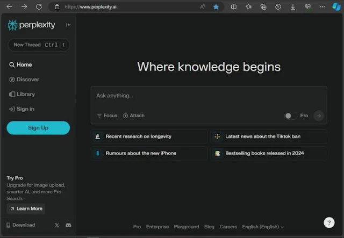Open the Favorites list icon
Viewport: 344px width, 238px height.
(248, 7)
